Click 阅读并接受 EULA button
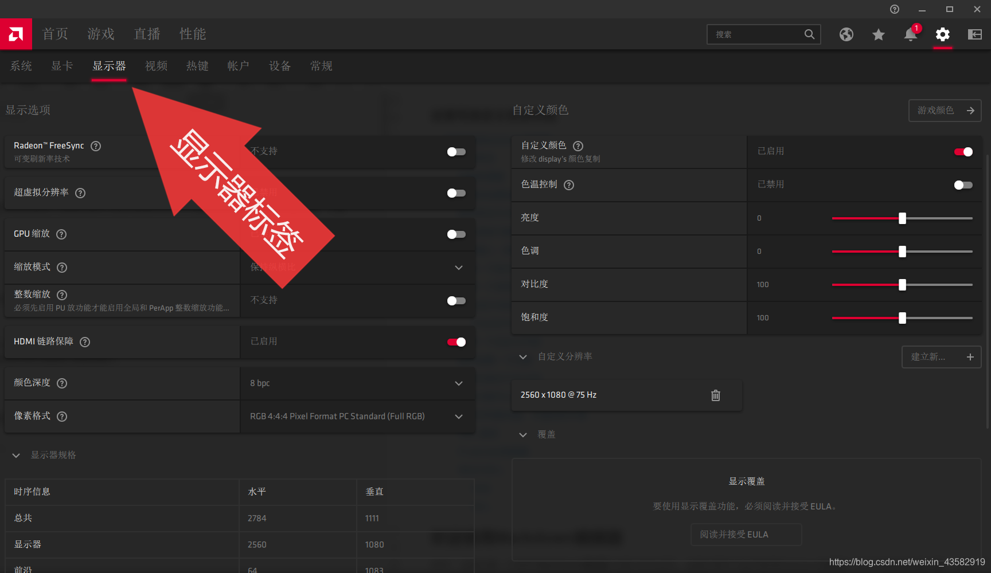 [x=746, y=535]
